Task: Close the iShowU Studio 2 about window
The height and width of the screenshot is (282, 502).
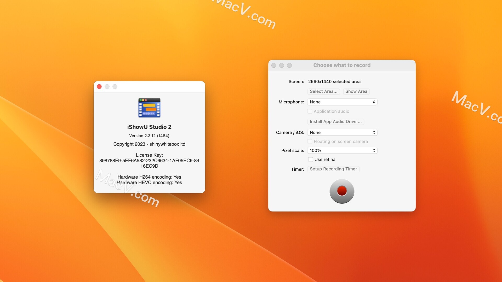Action: [99, 87]
